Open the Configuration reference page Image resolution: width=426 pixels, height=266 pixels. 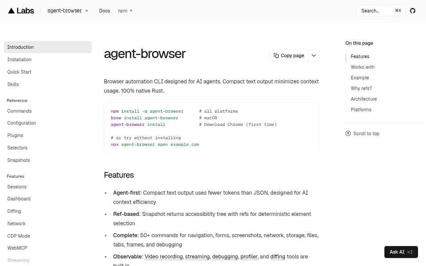21,123
